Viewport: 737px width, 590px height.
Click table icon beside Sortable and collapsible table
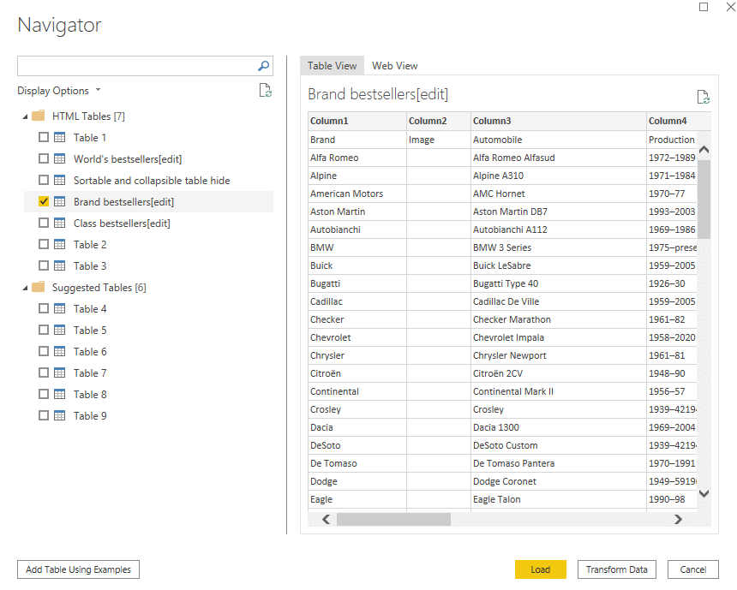click(x=60, y=180)
